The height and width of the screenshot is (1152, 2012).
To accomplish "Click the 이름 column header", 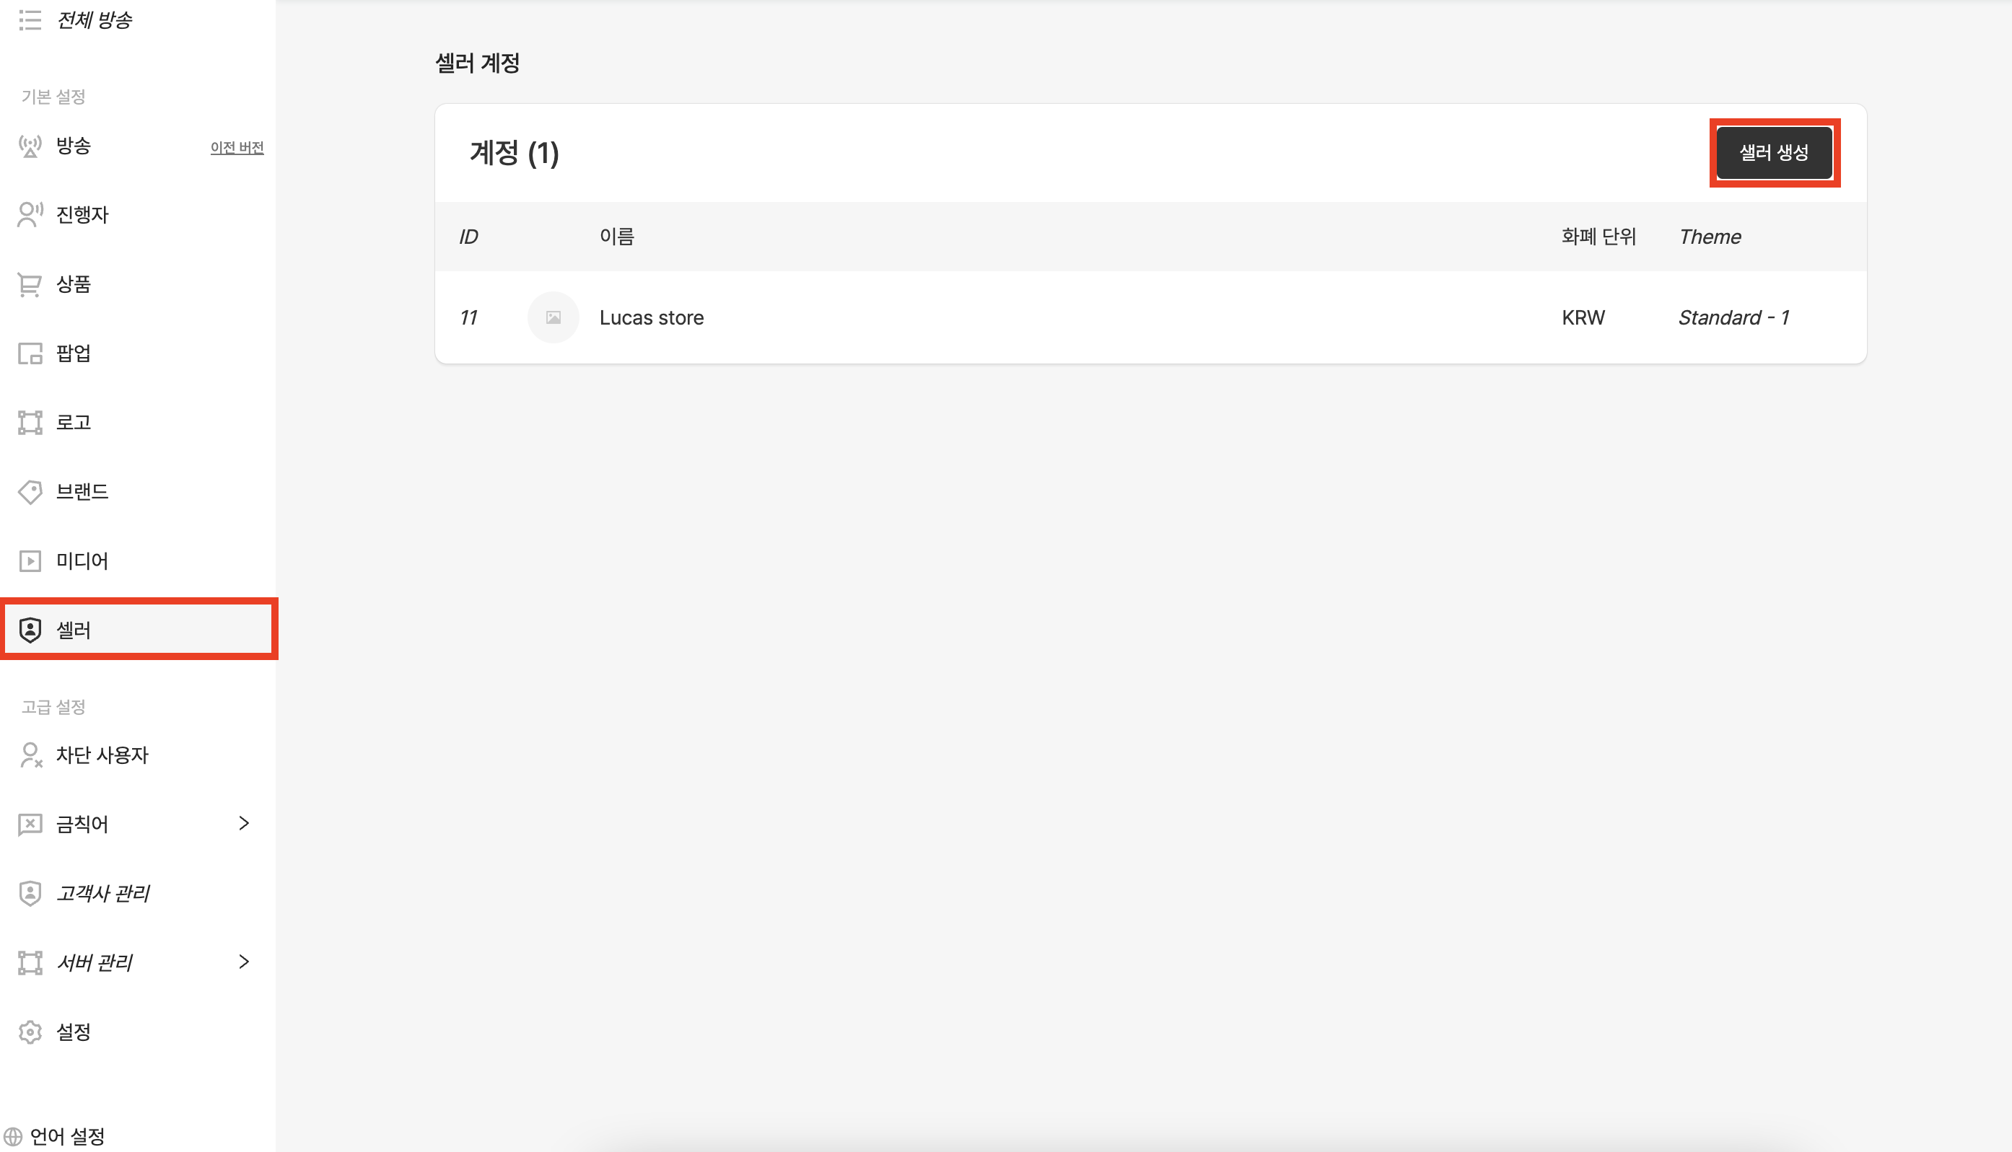I will [x=616, y=237].
